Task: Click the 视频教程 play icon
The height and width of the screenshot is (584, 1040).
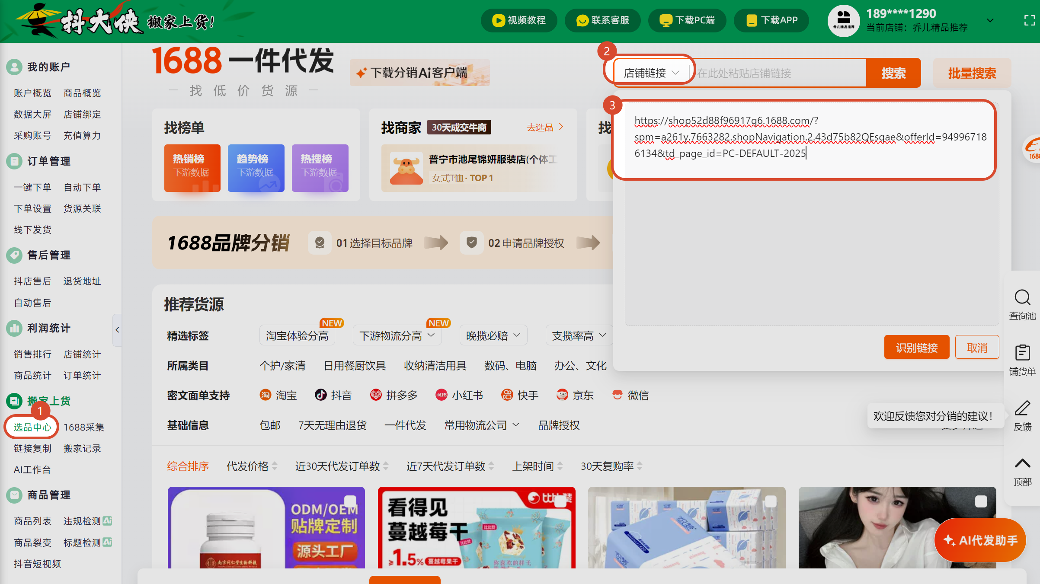Action: pyautogui.click(x=498, y=20)
